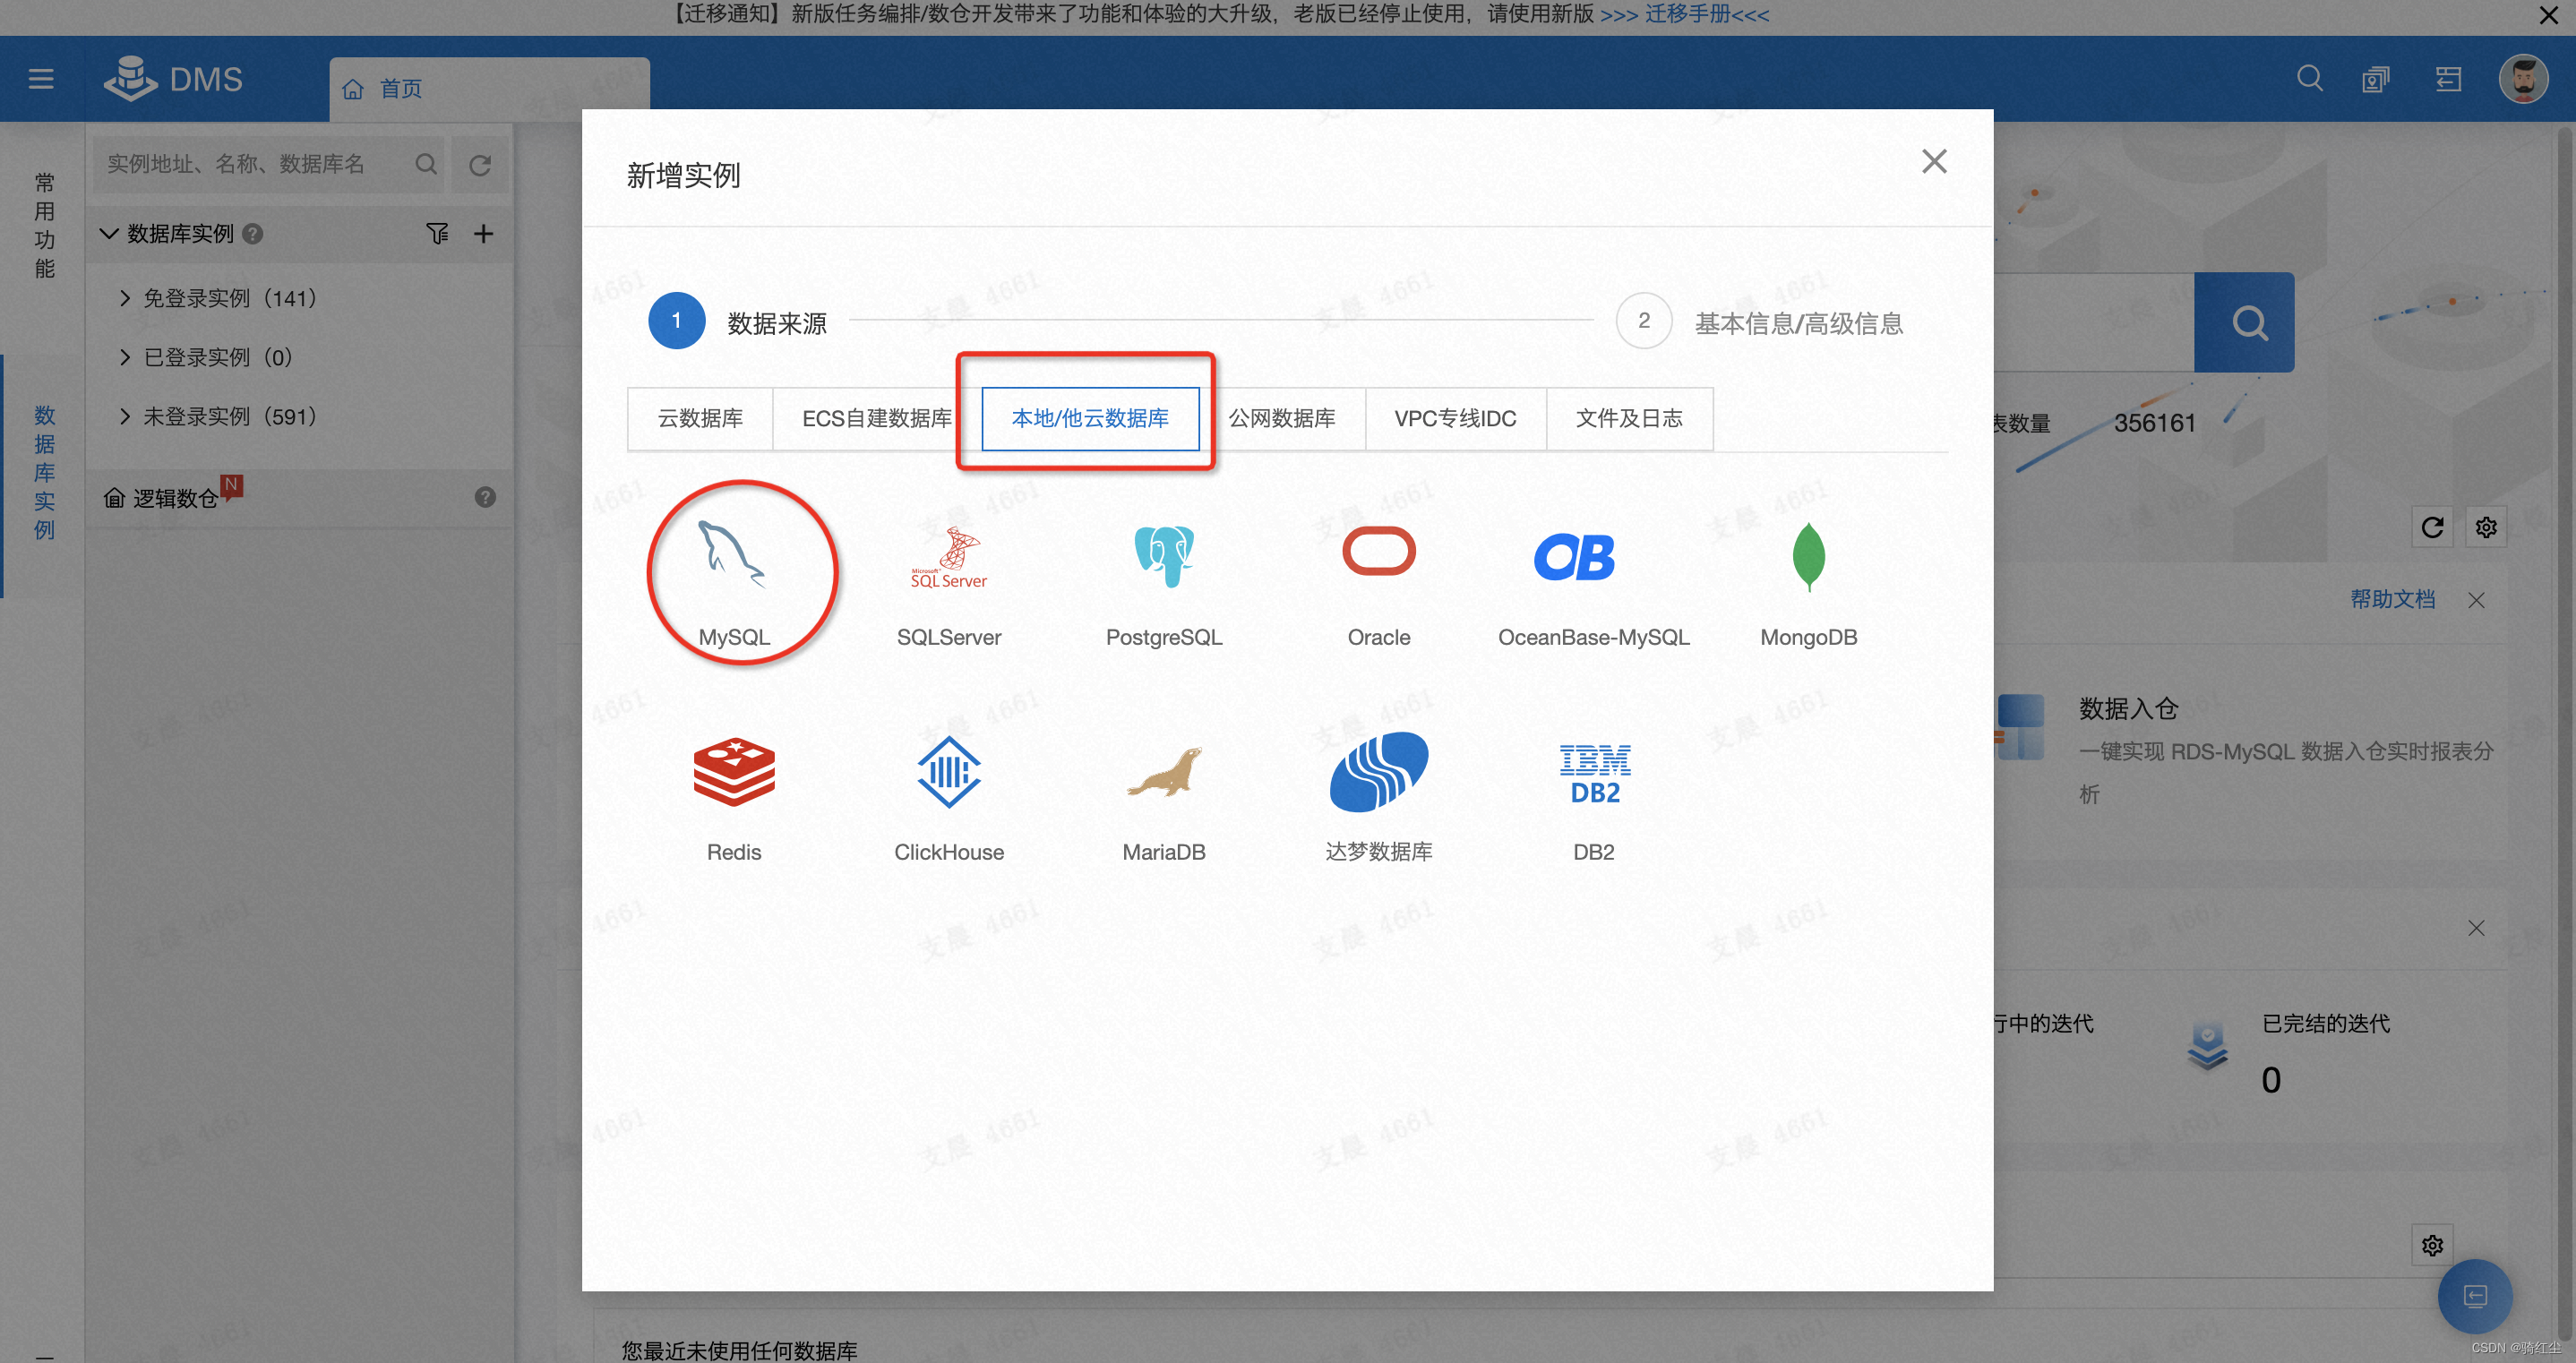Click the refresh icon beside dashboard gear

2431,527
